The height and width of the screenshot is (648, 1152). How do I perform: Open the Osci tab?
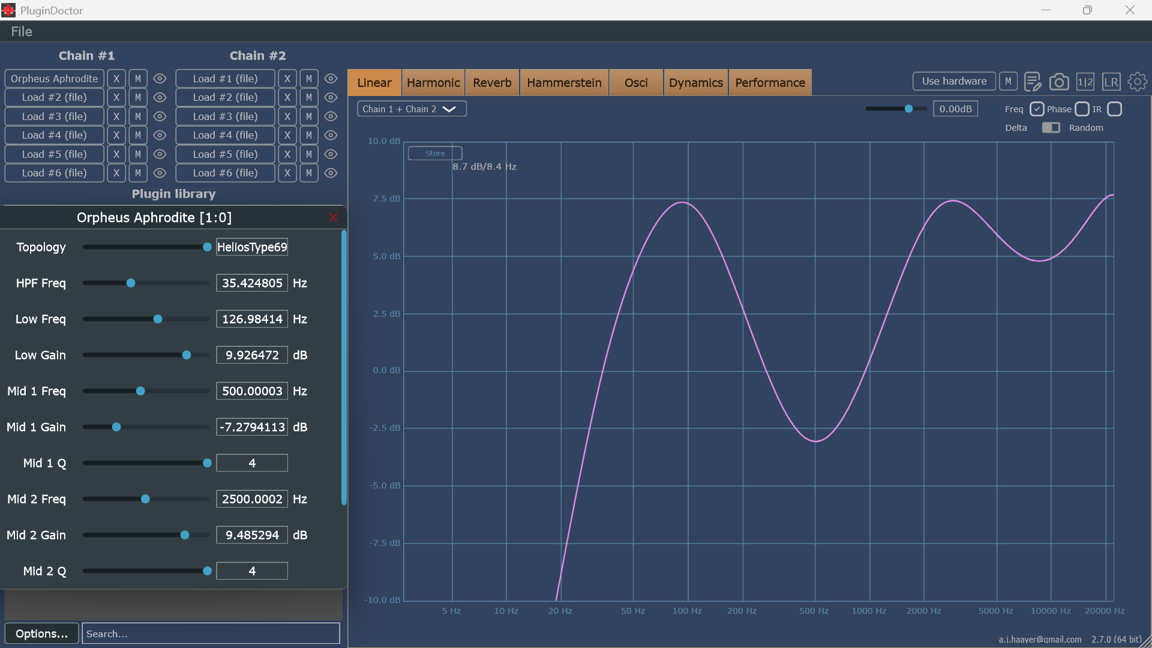tap(636, 83)
